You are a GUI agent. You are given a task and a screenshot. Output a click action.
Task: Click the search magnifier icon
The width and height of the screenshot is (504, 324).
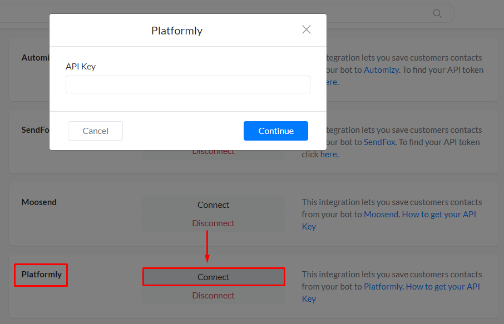pyautogui.click(x=437, y=13)
